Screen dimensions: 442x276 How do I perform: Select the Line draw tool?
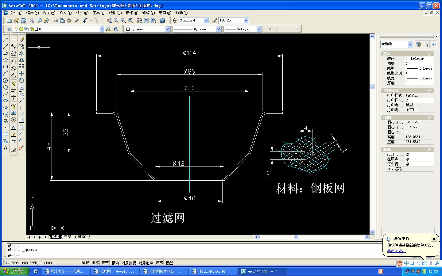[6, 40]
